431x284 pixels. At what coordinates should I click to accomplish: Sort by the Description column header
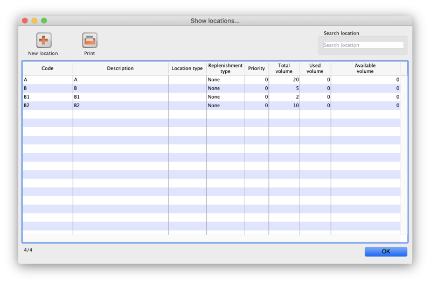pyautogui.click(x=120, y=68)
